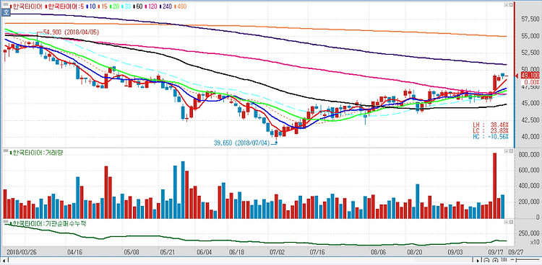Select the black 60 moving average legend

pos(138,6)
